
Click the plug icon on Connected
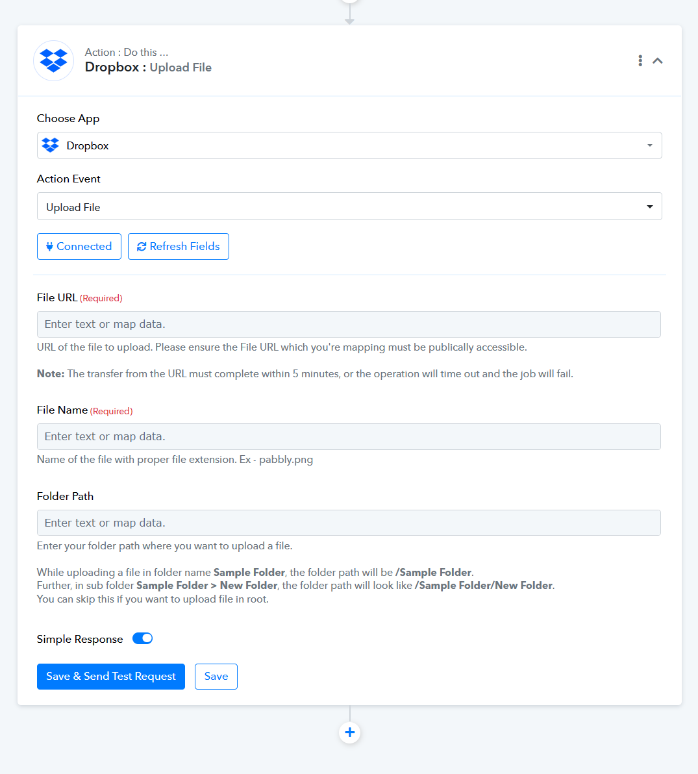tap(49, 246)
